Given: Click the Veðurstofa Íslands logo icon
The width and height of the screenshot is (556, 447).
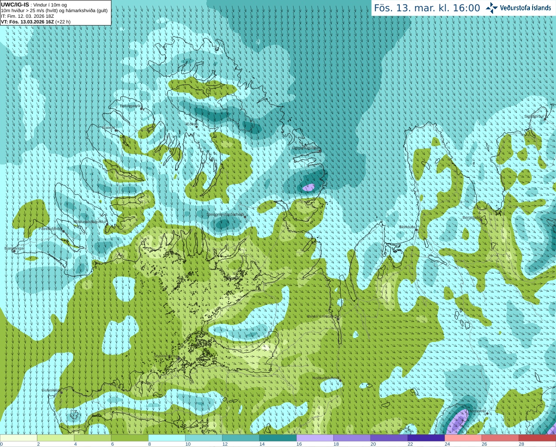Looking at the screenshot, I should click(491, 8).
